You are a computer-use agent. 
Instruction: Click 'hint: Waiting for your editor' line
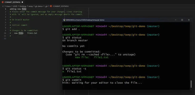coord(102,83)
